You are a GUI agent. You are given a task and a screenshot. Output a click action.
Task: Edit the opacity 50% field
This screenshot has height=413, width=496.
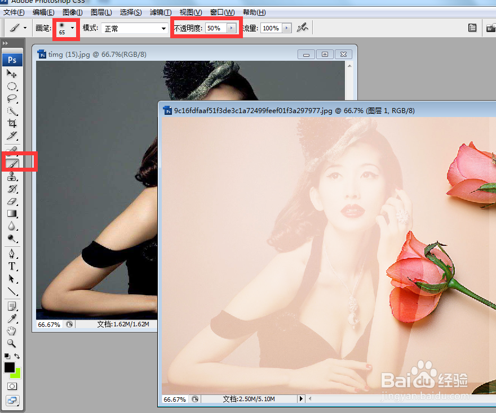tap(216, 28)
